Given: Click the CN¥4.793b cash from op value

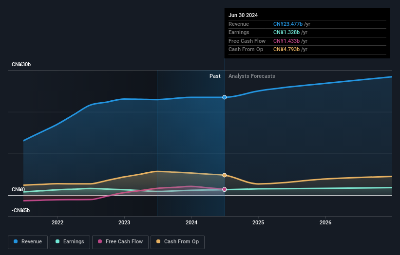Looking at the screenshot, I should pyautogui.click(x=286, y=50).
